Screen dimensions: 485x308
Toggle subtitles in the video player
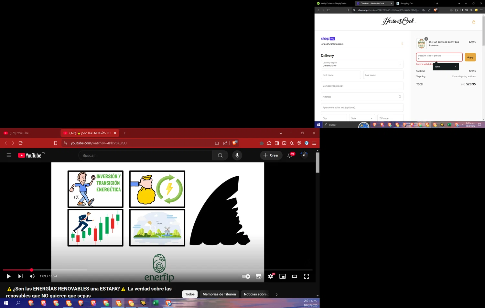point(259,276)
